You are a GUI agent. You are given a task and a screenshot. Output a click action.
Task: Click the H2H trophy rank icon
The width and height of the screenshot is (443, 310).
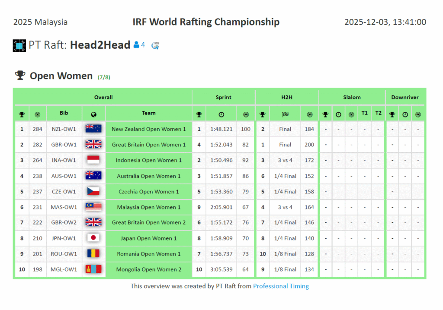pos(262,114)
